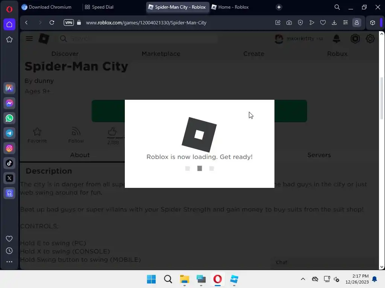Open the Robux hexagon icon
This screenshot has height=288, width=385.
point(355,39)
